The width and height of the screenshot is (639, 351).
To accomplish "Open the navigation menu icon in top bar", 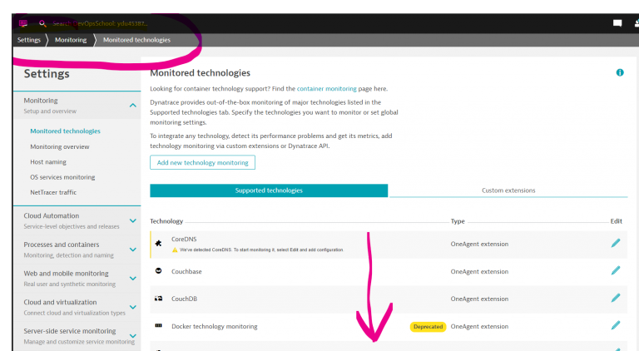I will point(23,23).
